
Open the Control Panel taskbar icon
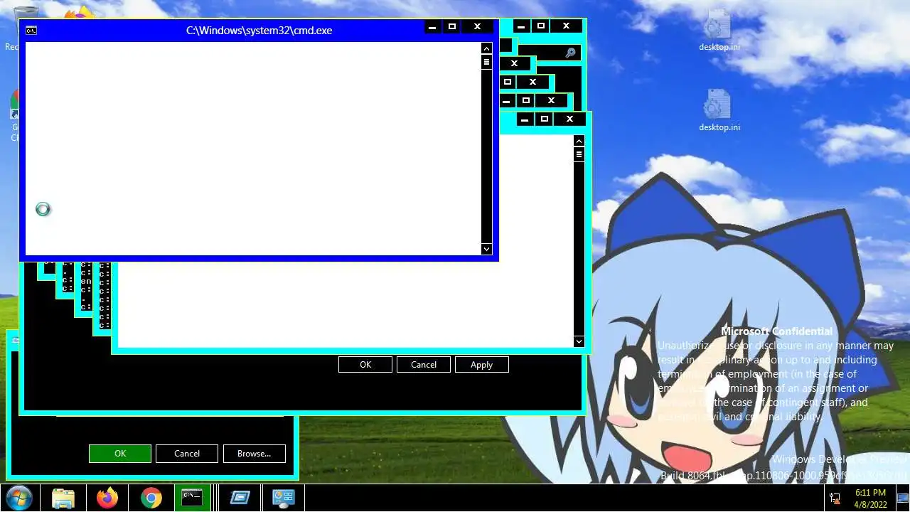284,498
